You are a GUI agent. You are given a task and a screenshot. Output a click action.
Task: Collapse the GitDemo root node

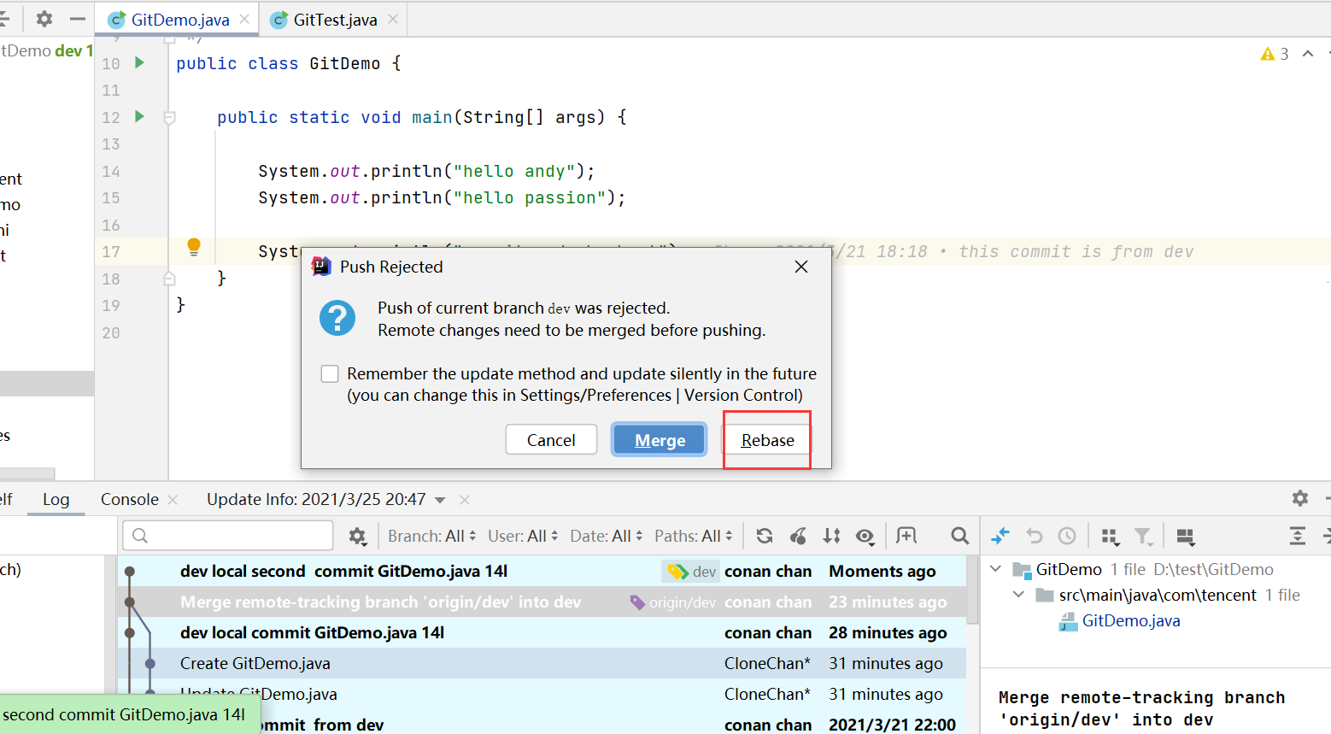pyautogui.click(x=996, y=569)
